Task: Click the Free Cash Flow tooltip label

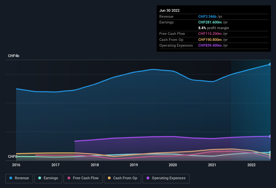Action: 172,34
